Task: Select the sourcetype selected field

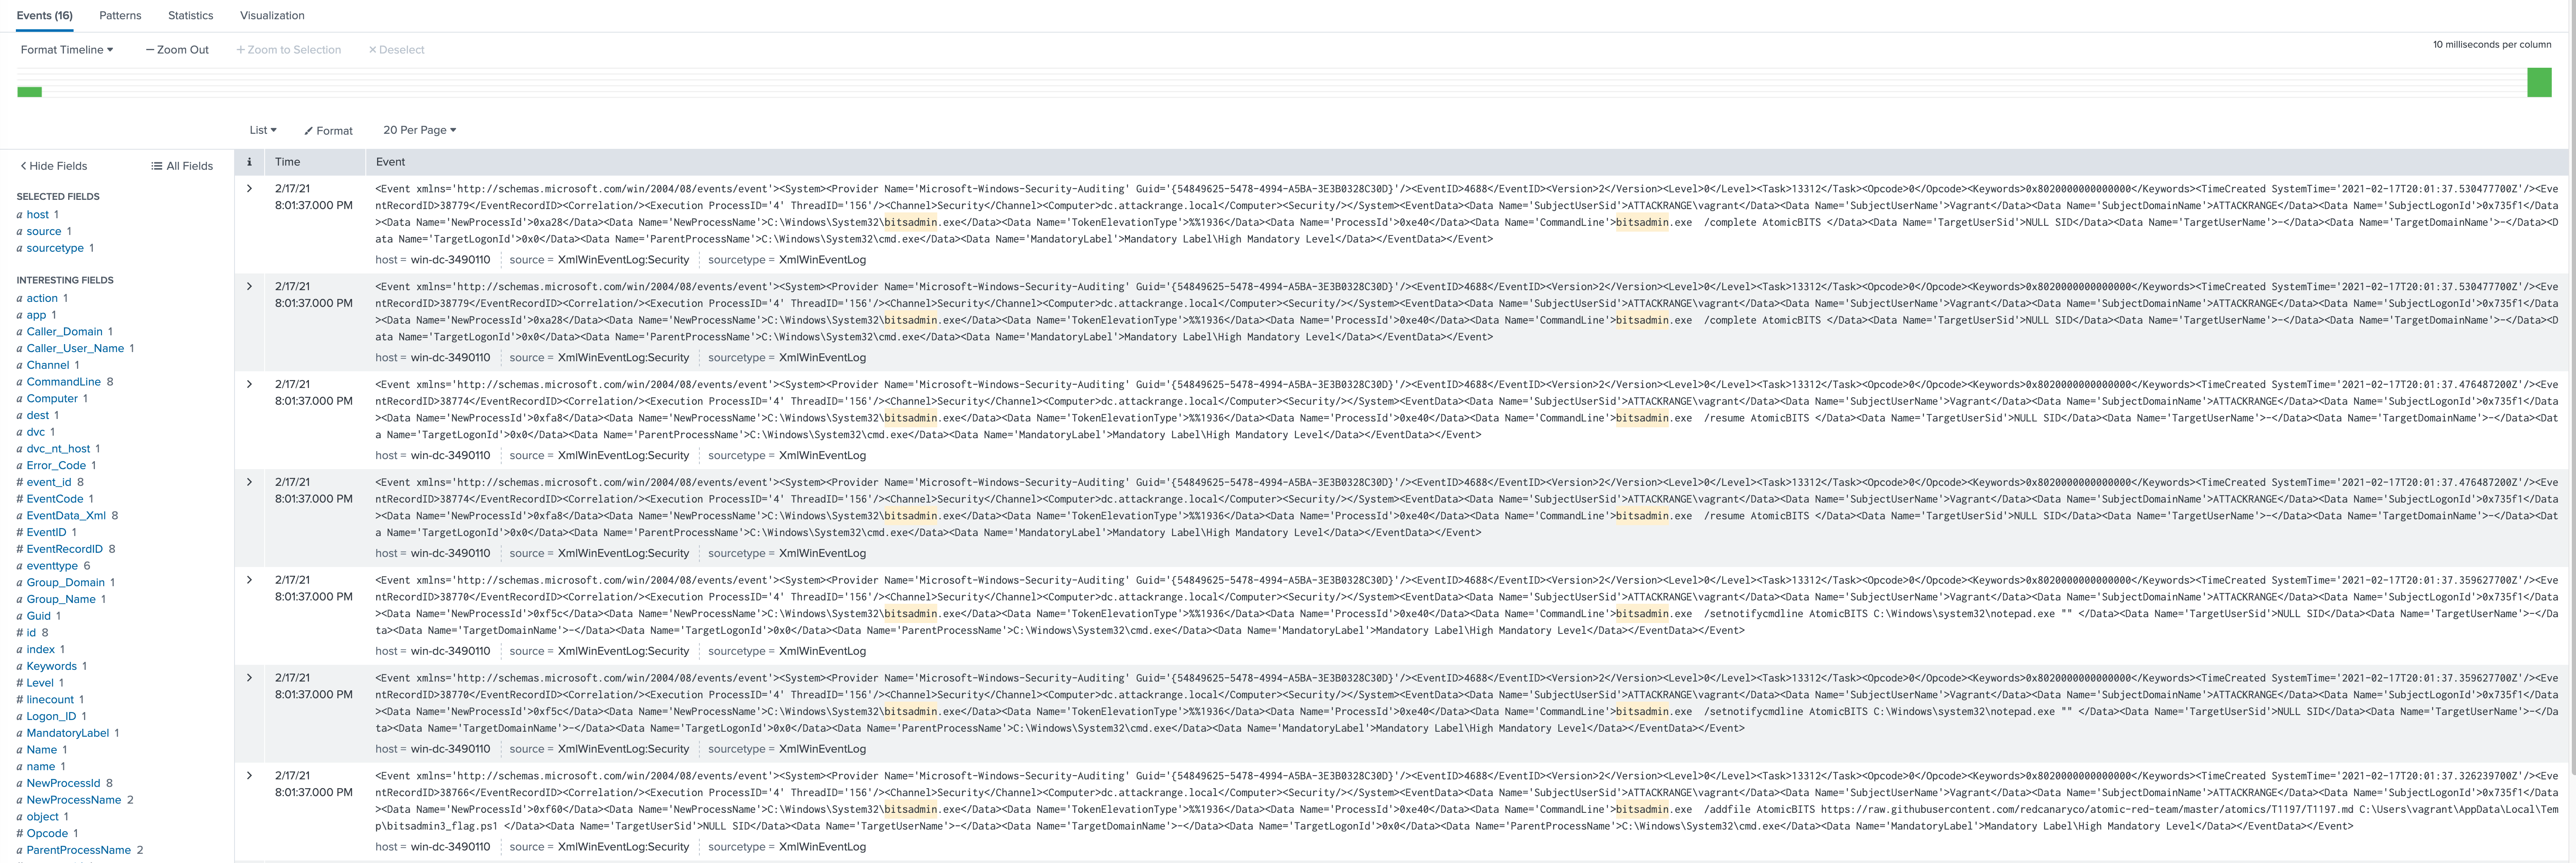Action: click(55, 248)
